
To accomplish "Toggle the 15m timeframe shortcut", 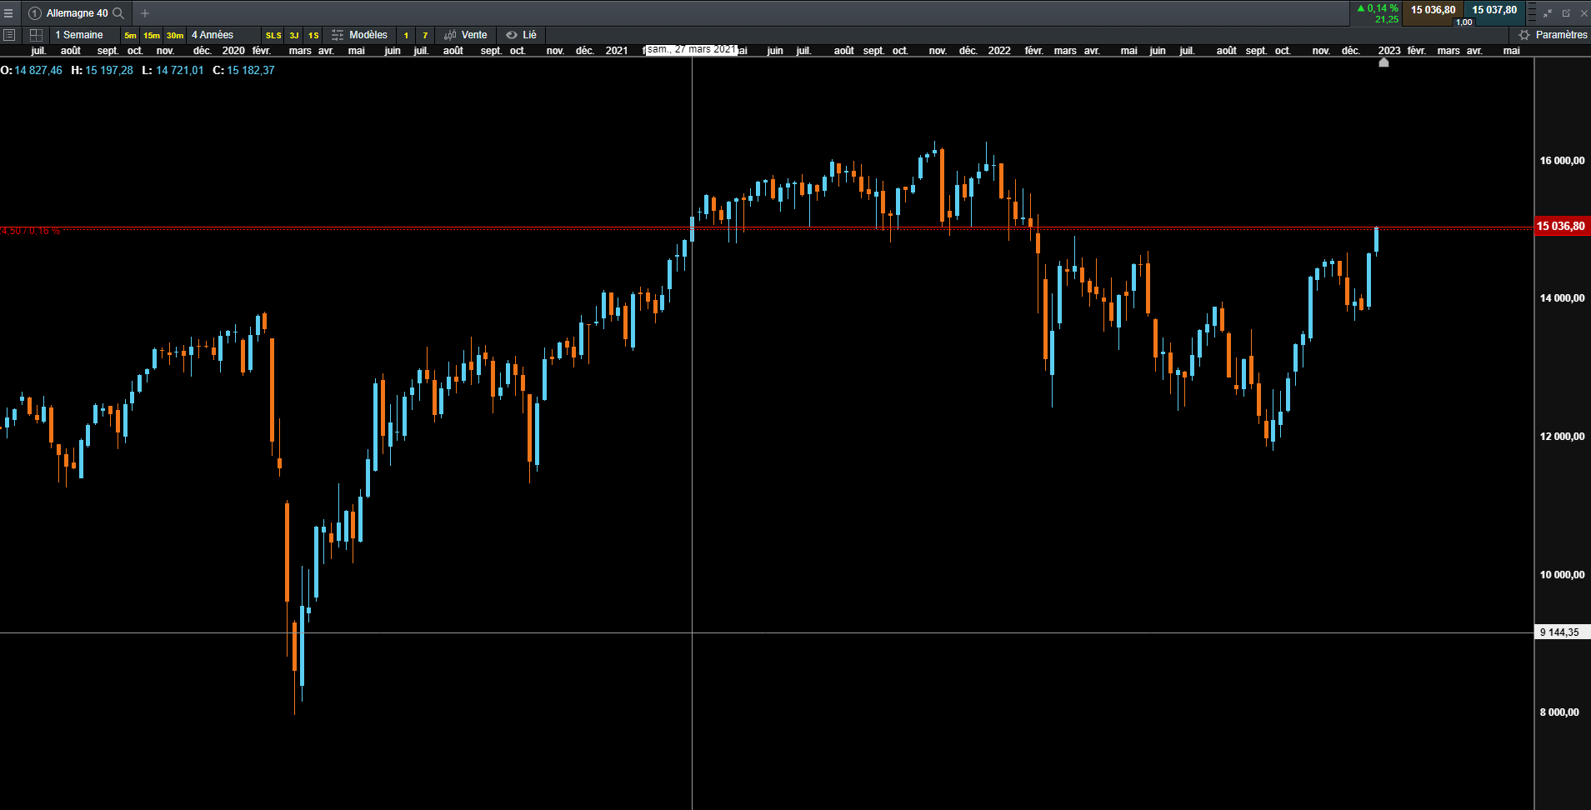I will [152, 35].
